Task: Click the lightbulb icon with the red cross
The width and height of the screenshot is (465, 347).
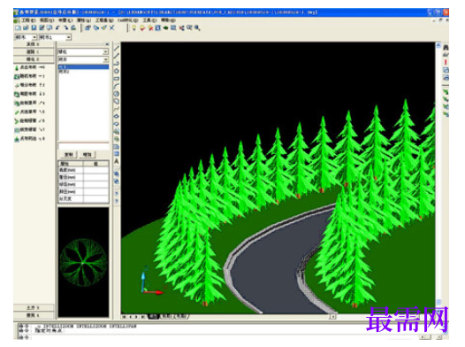Action: 150,28
